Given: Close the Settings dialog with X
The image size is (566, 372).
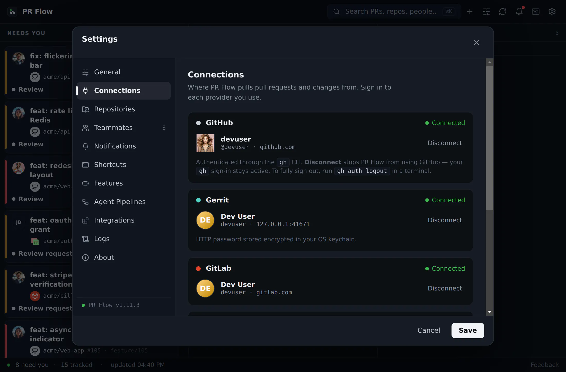Looking at the screenshot, I should click(x=476, y=42).
